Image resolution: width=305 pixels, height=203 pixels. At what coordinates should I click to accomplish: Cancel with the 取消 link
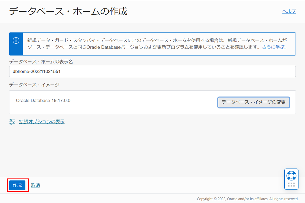click(35, 186)
